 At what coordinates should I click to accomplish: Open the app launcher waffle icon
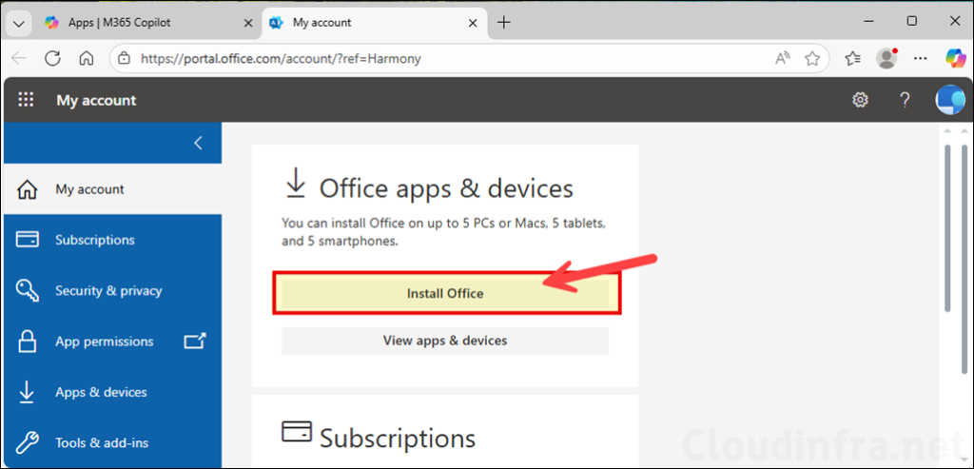26,99
